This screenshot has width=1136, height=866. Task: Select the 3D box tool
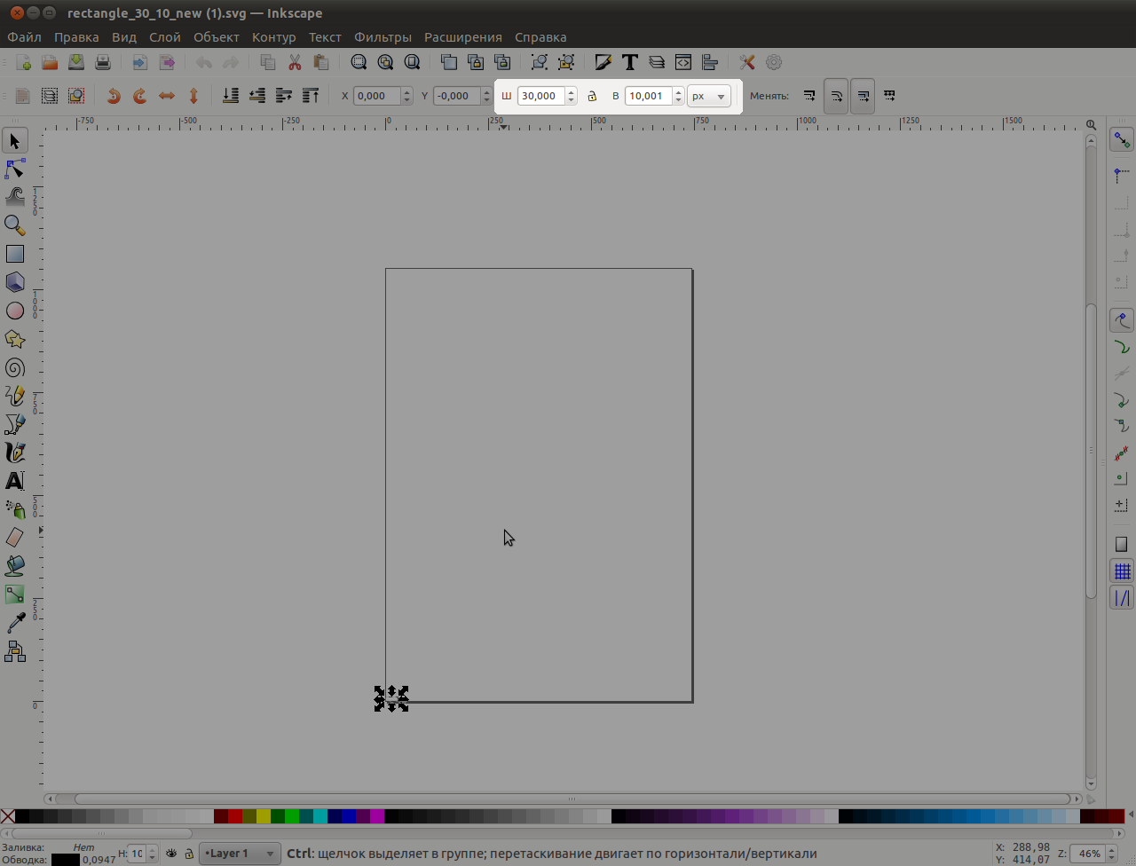point(15,282)
